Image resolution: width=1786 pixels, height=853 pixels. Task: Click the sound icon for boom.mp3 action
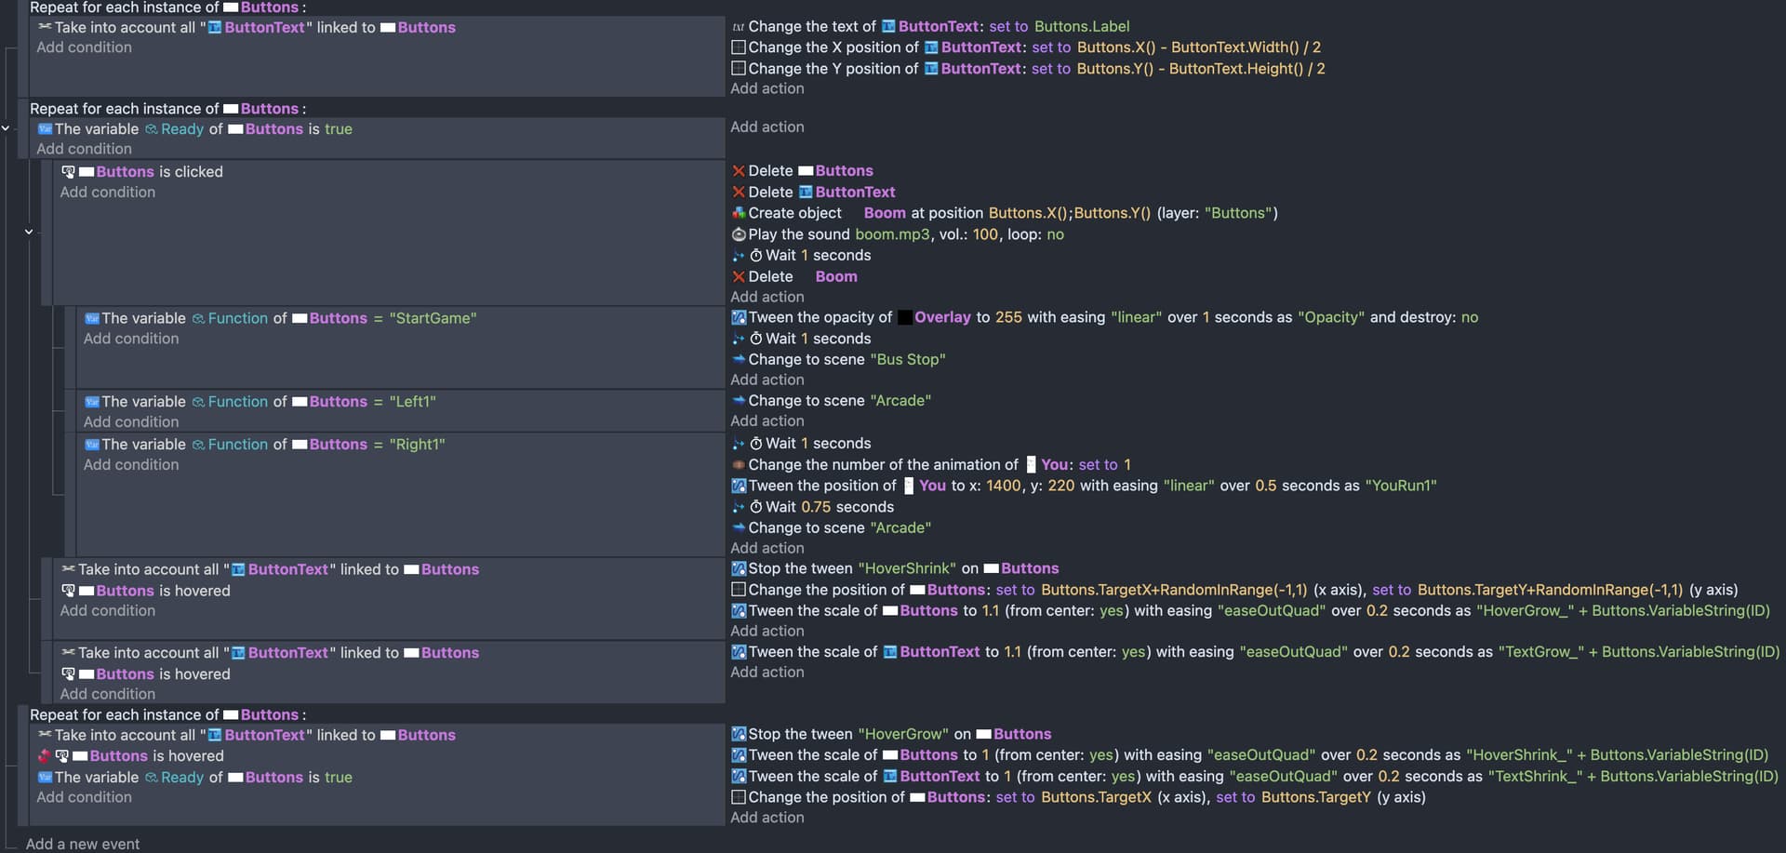pos(739,234)
